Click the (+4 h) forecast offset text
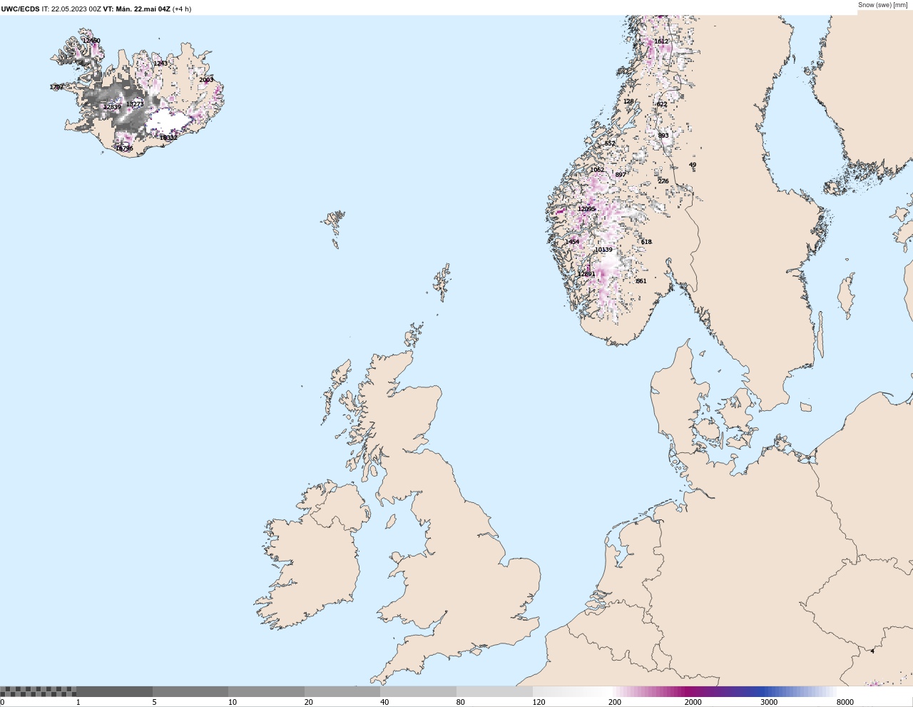The width and height of the screenshot is (913, 707). point(182,9)
